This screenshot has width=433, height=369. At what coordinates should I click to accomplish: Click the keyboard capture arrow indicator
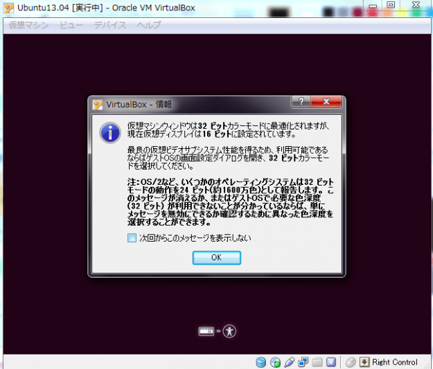point(364,362)
